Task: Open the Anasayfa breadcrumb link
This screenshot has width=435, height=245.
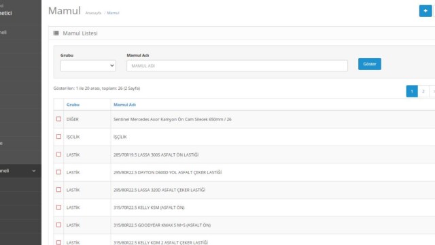Action: [93, 13]
